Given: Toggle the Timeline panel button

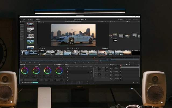Looking at the screenshot, I should (x=31, y=20).
